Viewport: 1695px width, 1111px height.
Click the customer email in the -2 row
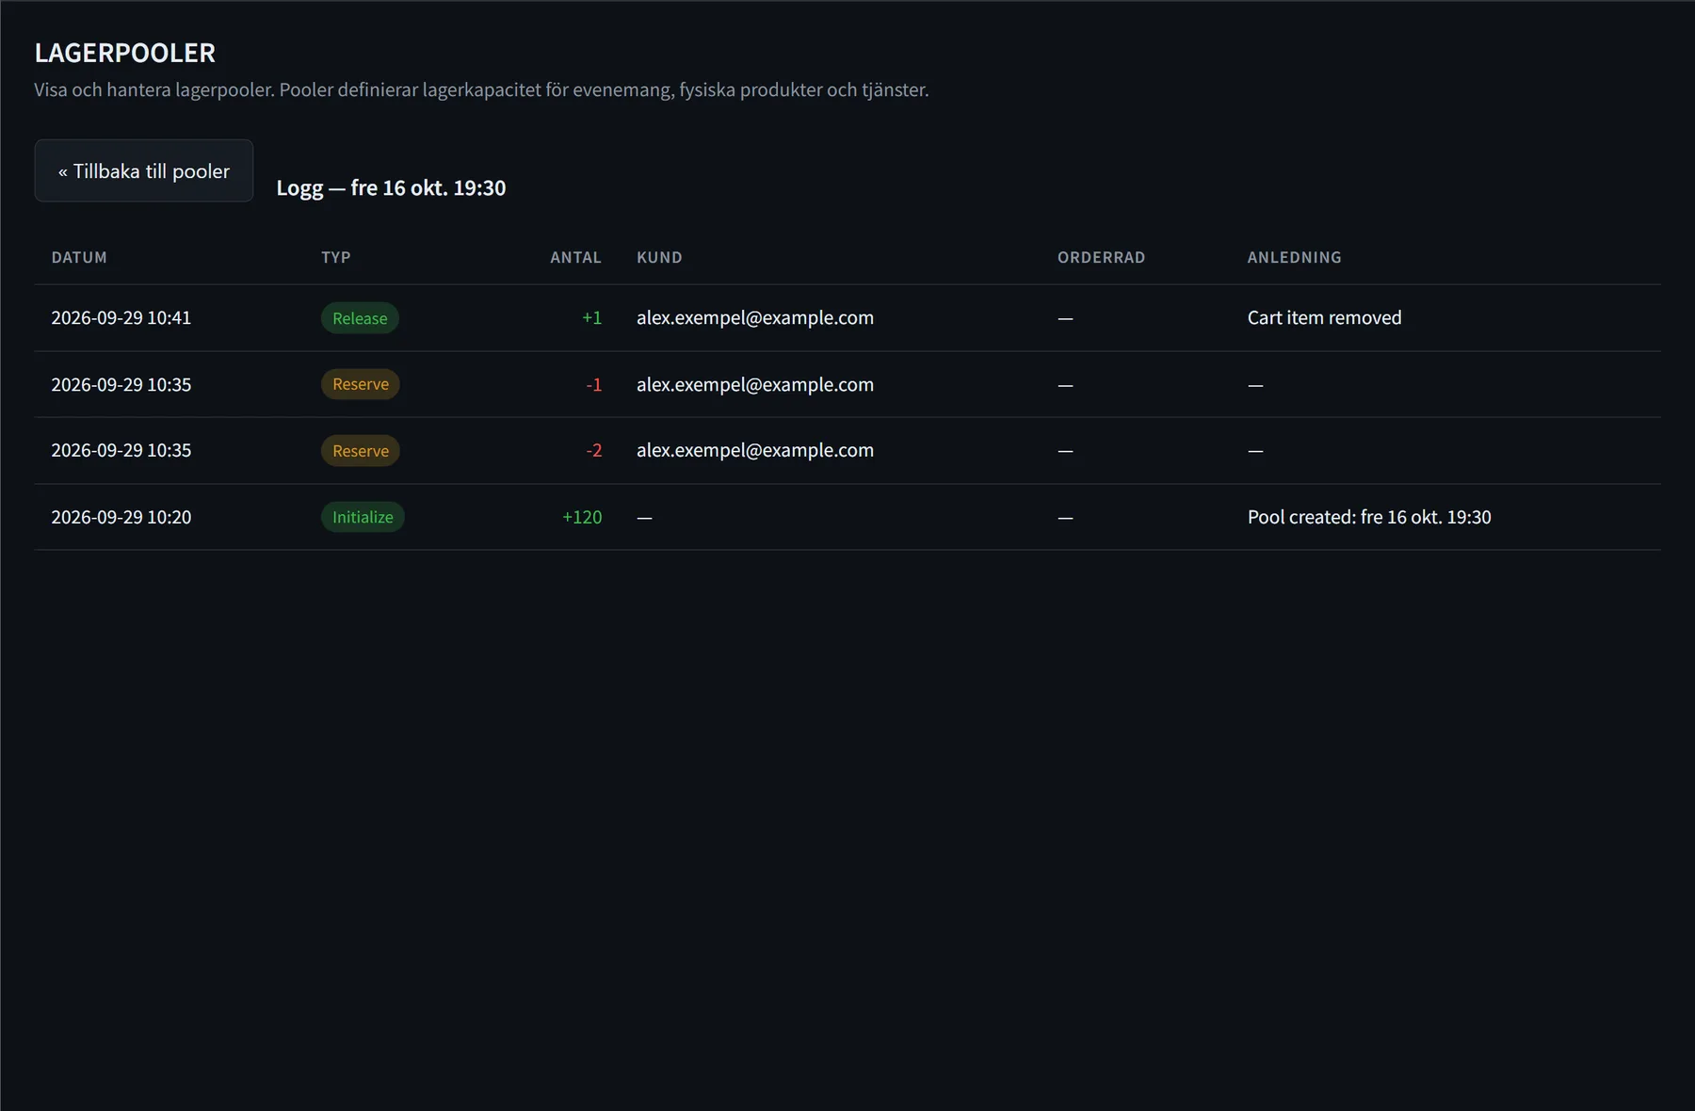click(755, 451)
